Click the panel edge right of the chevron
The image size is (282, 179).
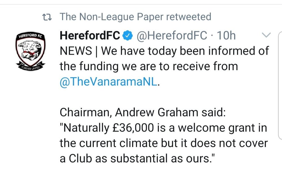point(280,85)
